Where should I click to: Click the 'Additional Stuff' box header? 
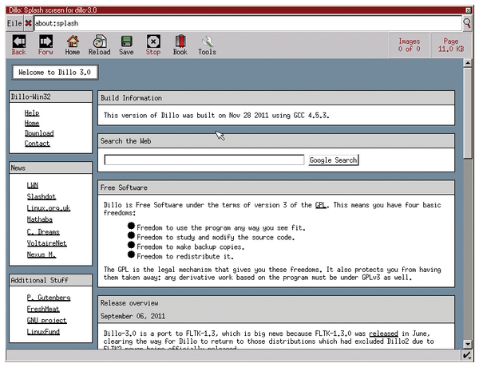pyautogui.click(x=51, y=280)
